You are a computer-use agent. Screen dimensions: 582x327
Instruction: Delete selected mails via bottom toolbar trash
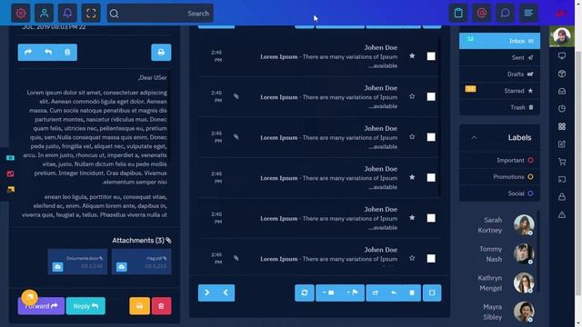(412, 292)
